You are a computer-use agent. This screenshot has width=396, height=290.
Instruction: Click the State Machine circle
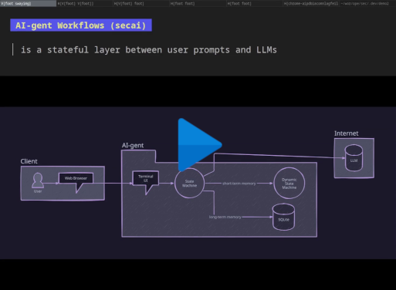click(x=189, y=184)
